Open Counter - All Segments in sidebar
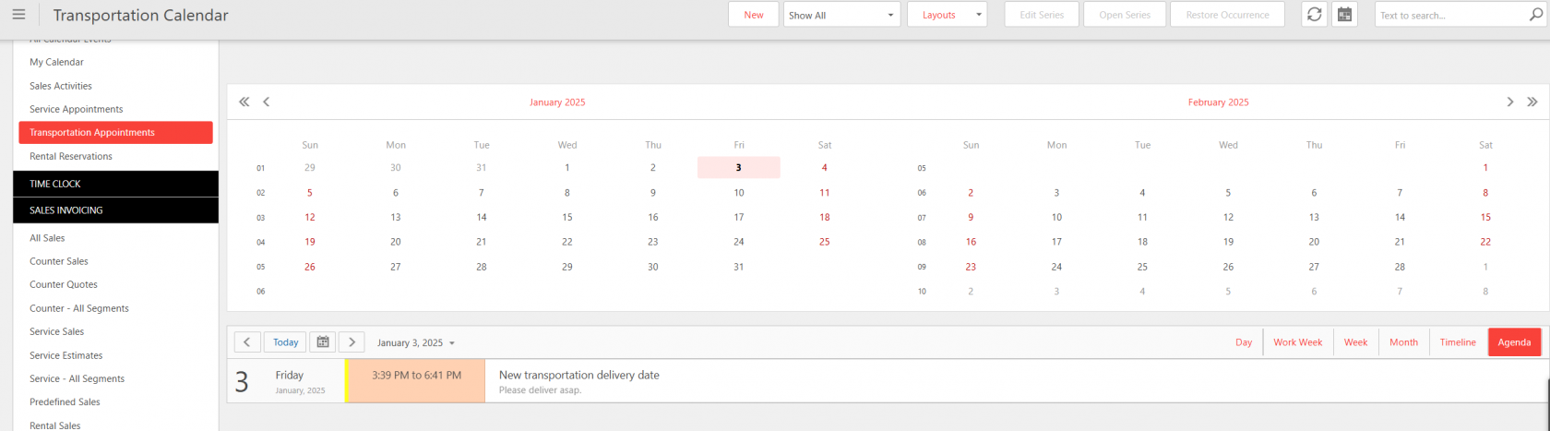 tap(79, 308)
